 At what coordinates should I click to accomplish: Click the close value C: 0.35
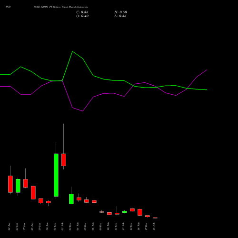[82, 12]
